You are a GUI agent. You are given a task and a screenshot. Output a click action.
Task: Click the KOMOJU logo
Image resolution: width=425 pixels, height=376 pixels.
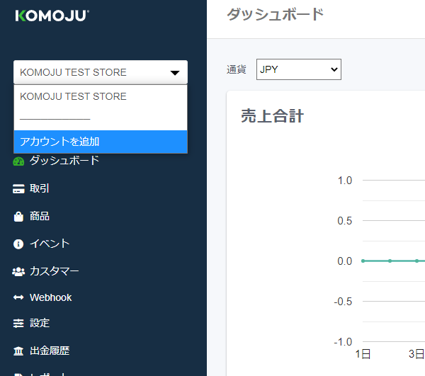pos(52,16)
